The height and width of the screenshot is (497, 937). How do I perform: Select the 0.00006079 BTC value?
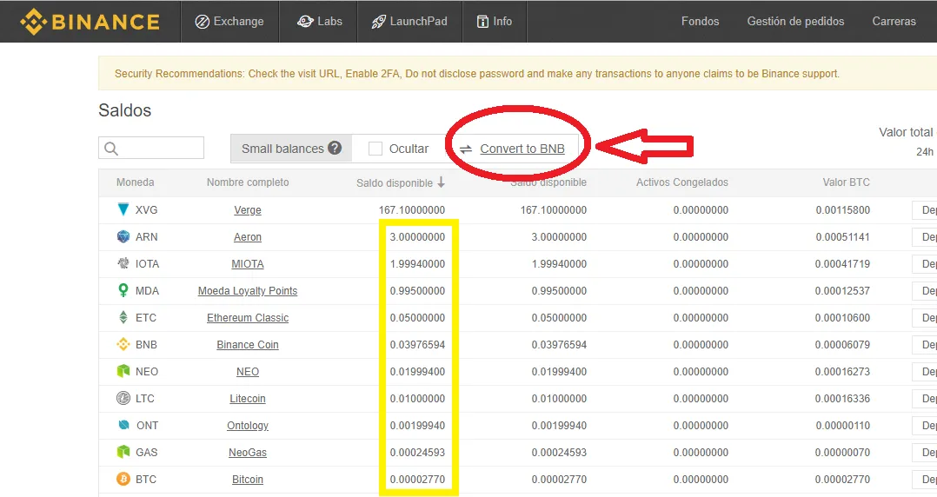tap(842, 345)
